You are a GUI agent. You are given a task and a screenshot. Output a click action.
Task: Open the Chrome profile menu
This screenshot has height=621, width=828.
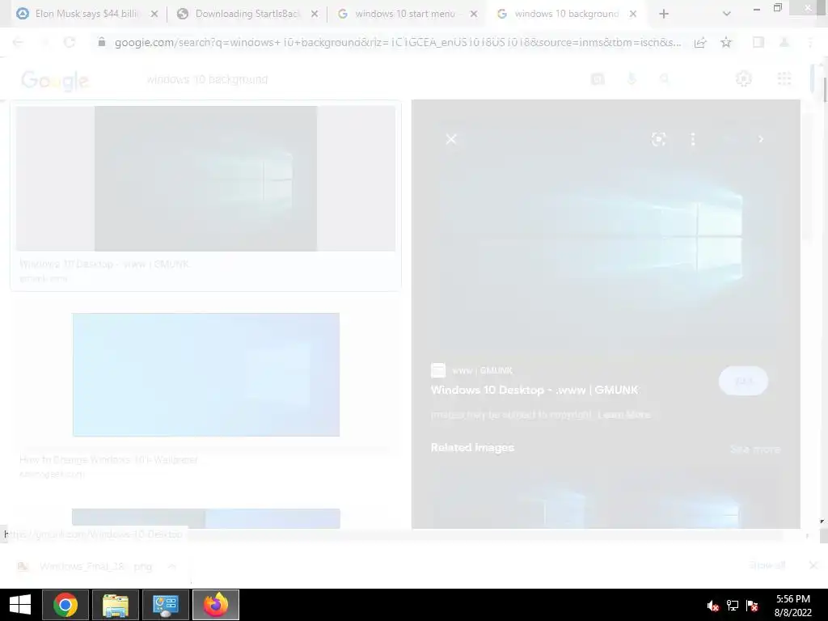784,42
